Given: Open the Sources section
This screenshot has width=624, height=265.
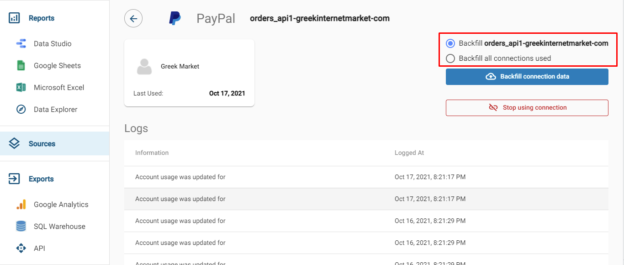Looking at the screenshot, I should pyautogui.click(x=42, y=144).
